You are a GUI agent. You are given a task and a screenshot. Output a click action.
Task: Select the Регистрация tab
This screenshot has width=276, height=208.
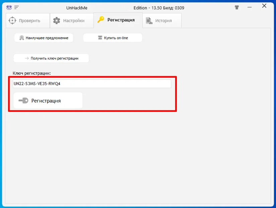[x=118, y=20]
